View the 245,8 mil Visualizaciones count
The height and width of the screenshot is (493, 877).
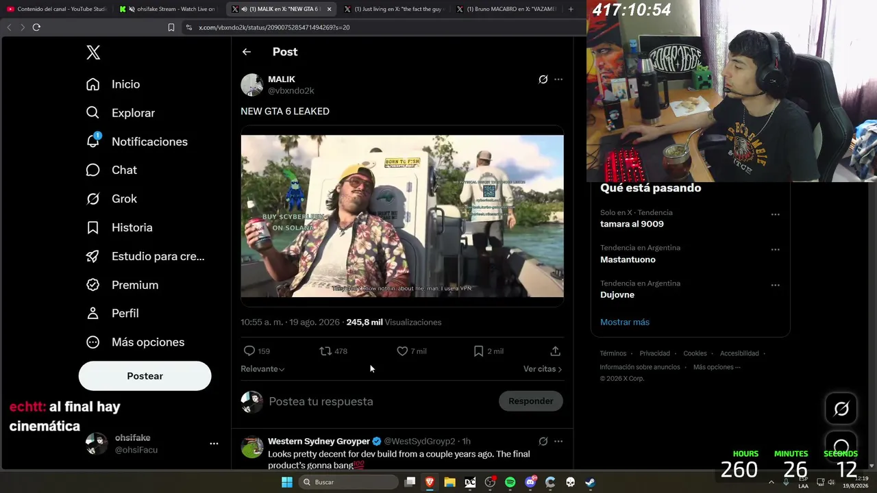coord(394,323)
